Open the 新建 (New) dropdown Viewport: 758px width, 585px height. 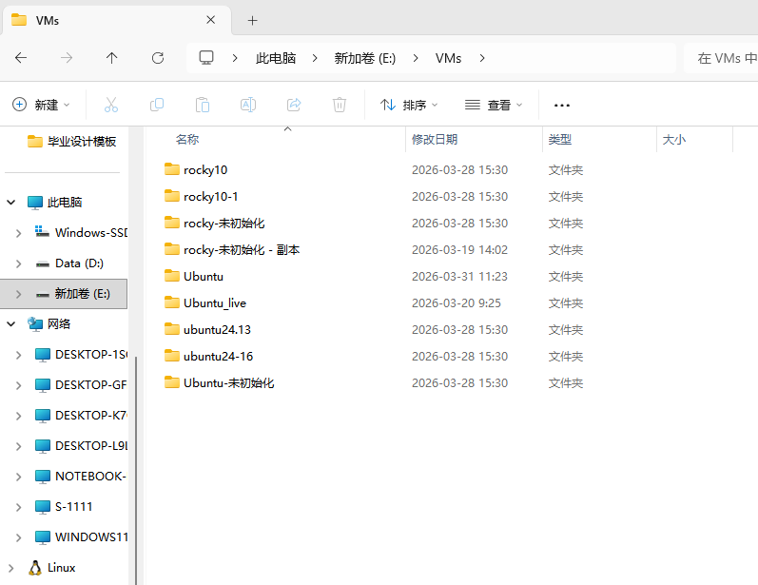[41, 105]
